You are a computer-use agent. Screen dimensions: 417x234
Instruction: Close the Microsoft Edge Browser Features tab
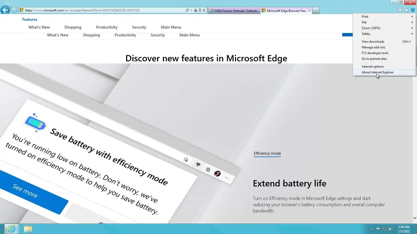(x=310, y=11)
